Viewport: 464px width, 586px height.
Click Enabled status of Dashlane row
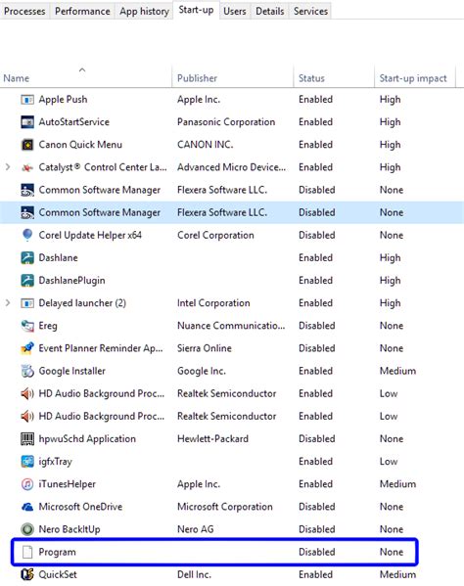pos(315,257)
